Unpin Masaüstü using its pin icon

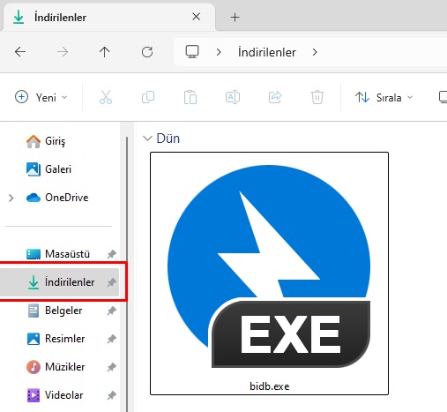(x=112, y=254)
